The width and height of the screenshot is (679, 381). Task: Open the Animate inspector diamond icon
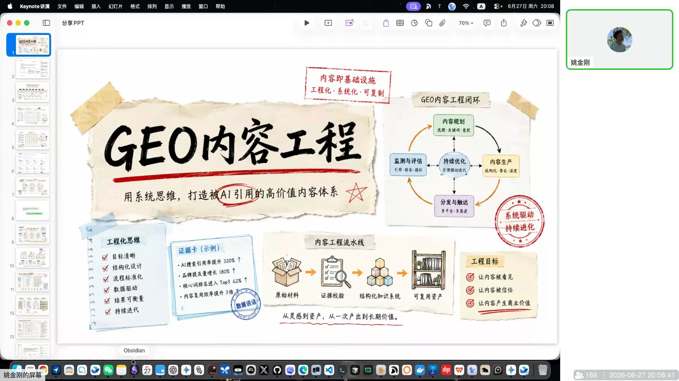click(x=537, y=23)
